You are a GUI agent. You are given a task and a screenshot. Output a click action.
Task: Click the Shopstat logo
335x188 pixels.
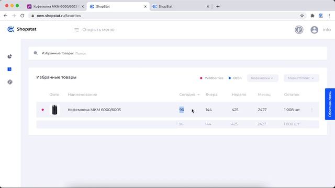click(x=22, y=29)
